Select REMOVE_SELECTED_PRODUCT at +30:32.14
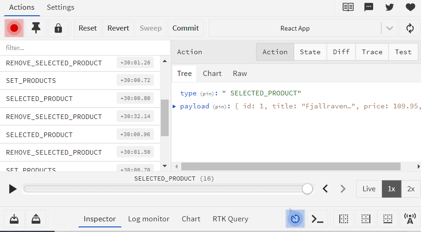The width and height of the screenshot is (421, 232). (x=80, y=117)
